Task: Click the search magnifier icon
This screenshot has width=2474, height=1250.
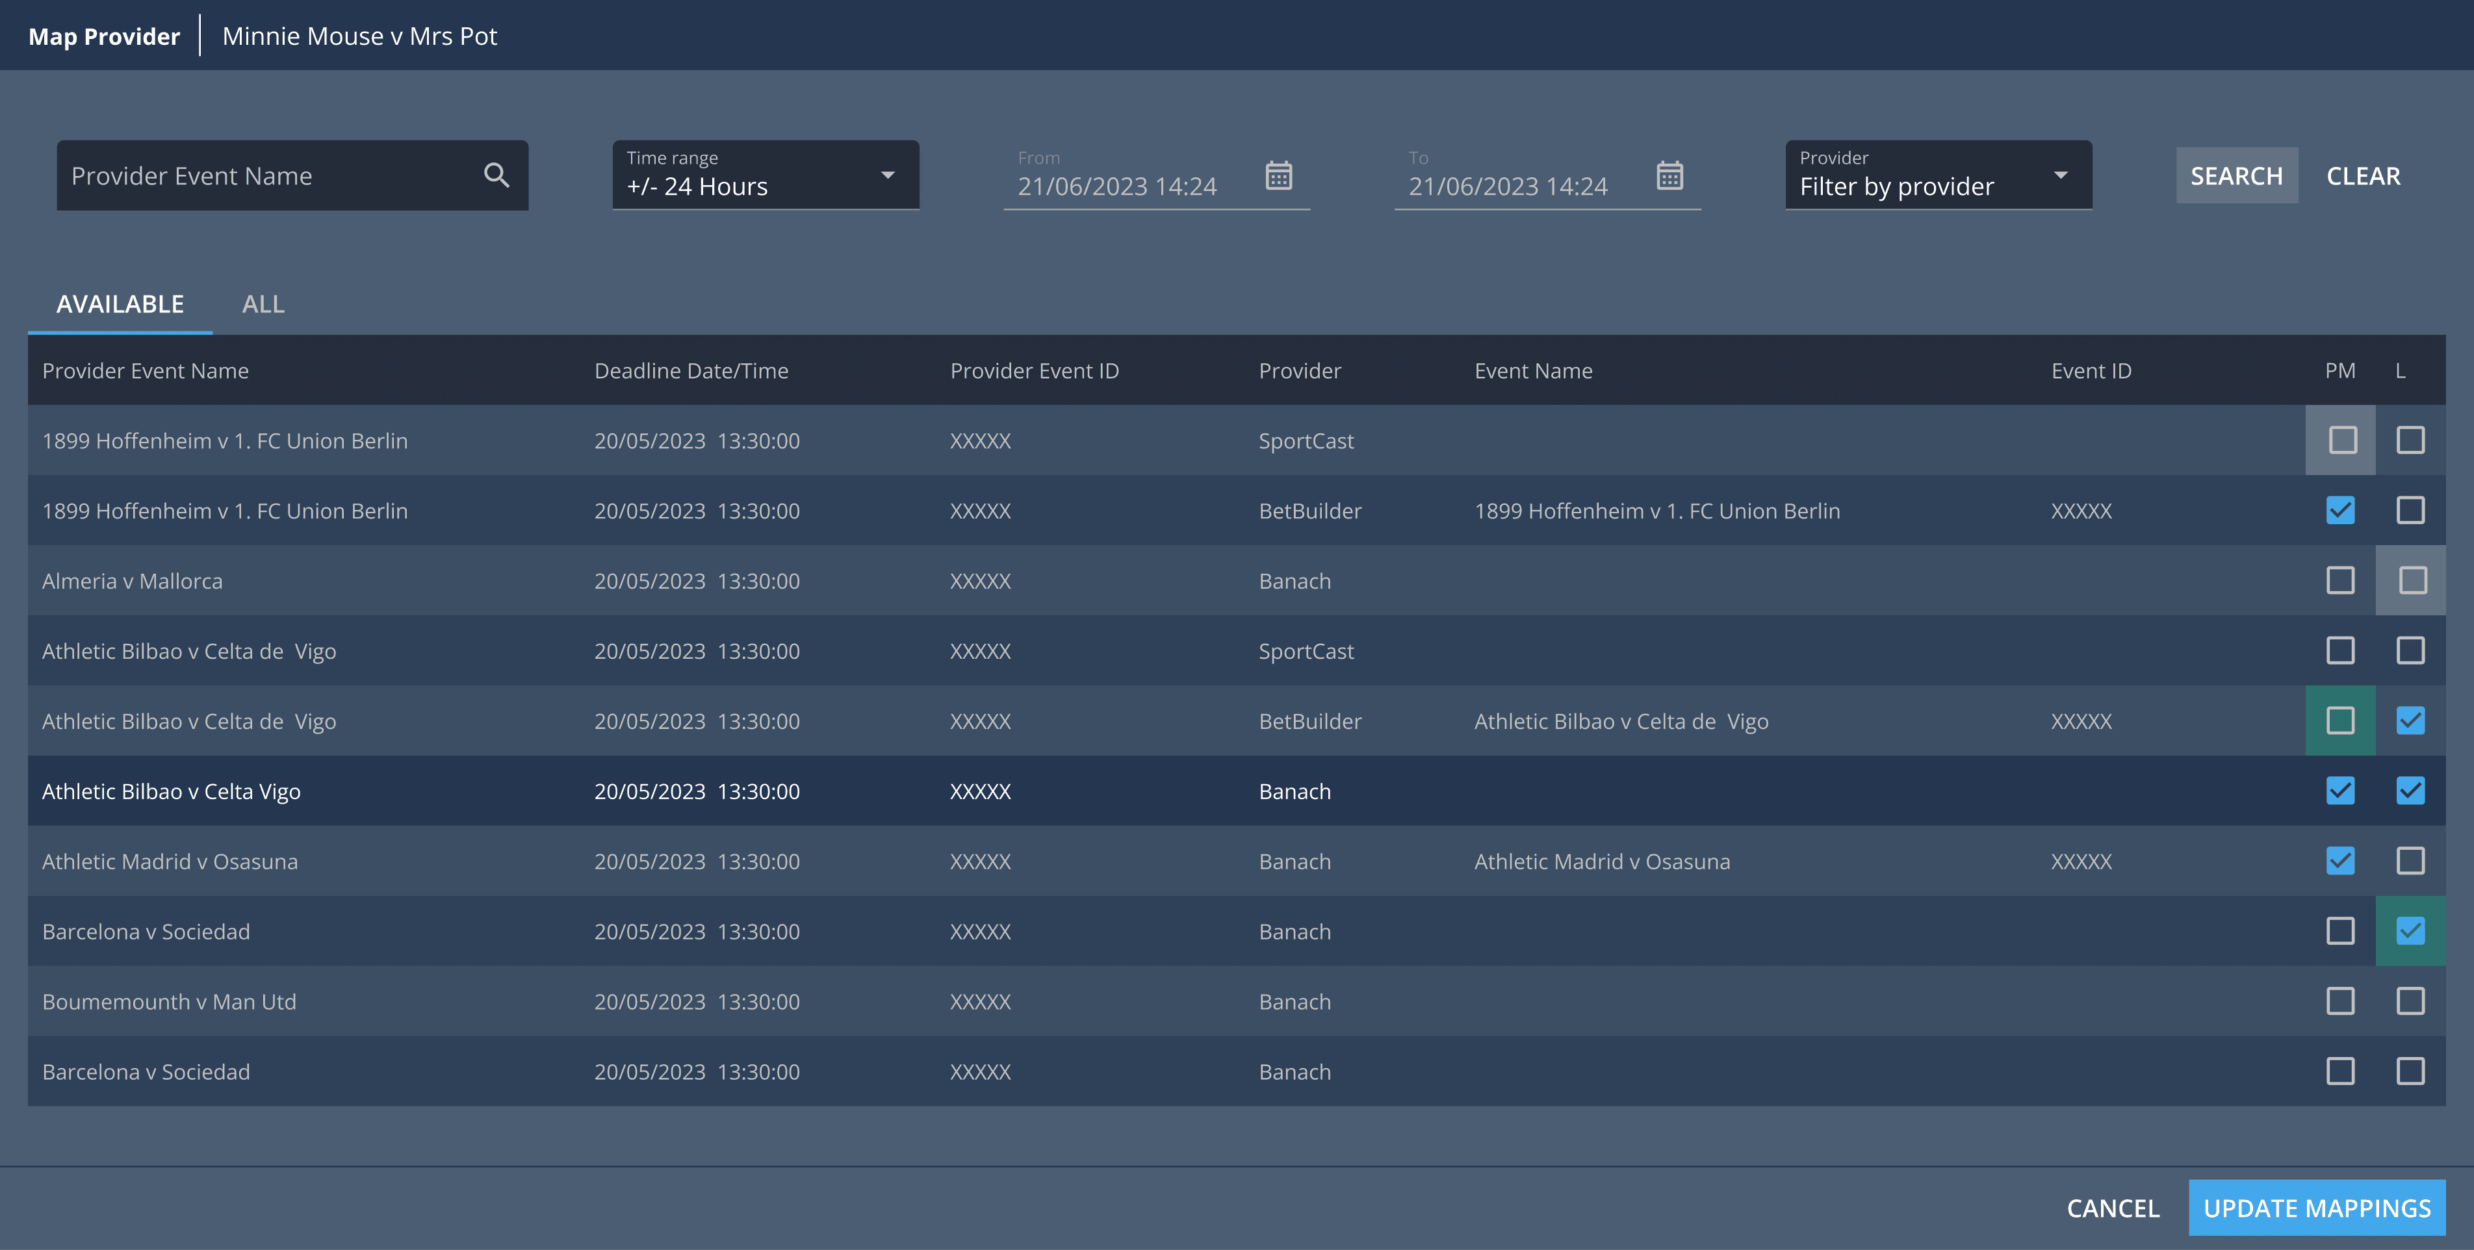Action: (496, 175)
